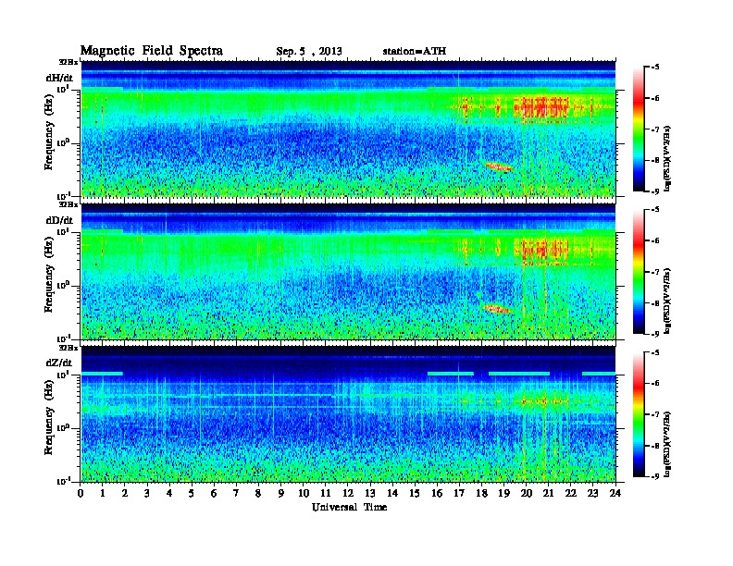This screenshot has height=566, width=733.
Task: Click the "-9" tick of the dZ/dt color scale
Action: 655,476
